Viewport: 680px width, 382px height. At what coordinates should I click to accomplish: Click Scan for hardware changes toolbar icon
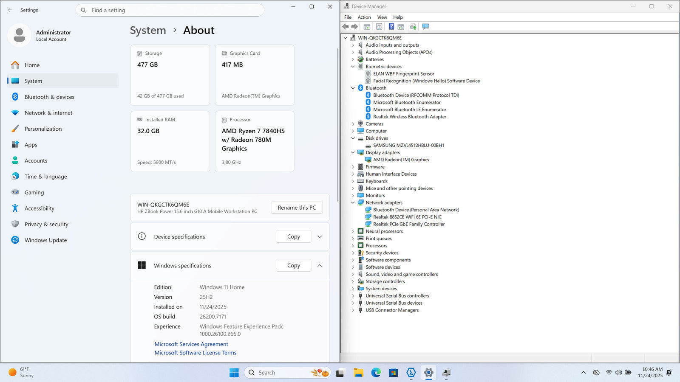[x=425, y=27]
